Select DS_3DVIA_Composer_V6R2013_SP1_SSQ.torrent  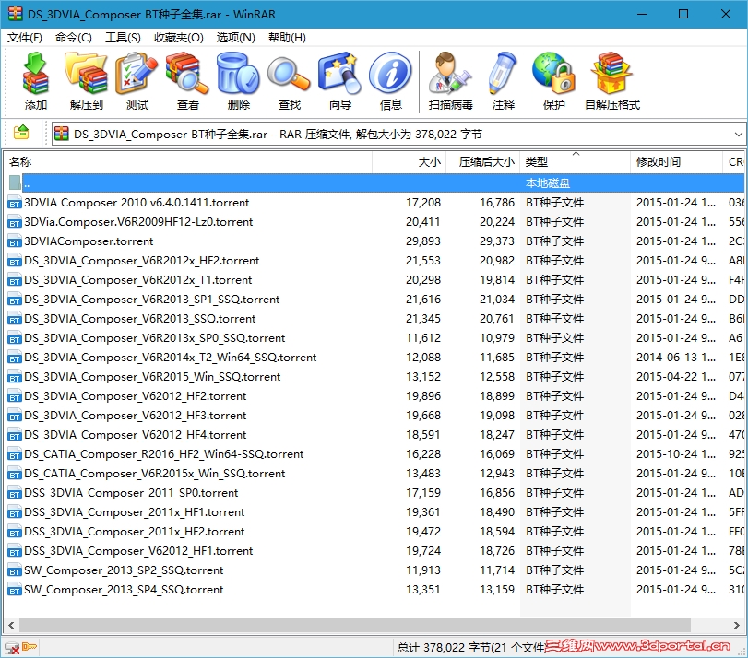point(374,300)
